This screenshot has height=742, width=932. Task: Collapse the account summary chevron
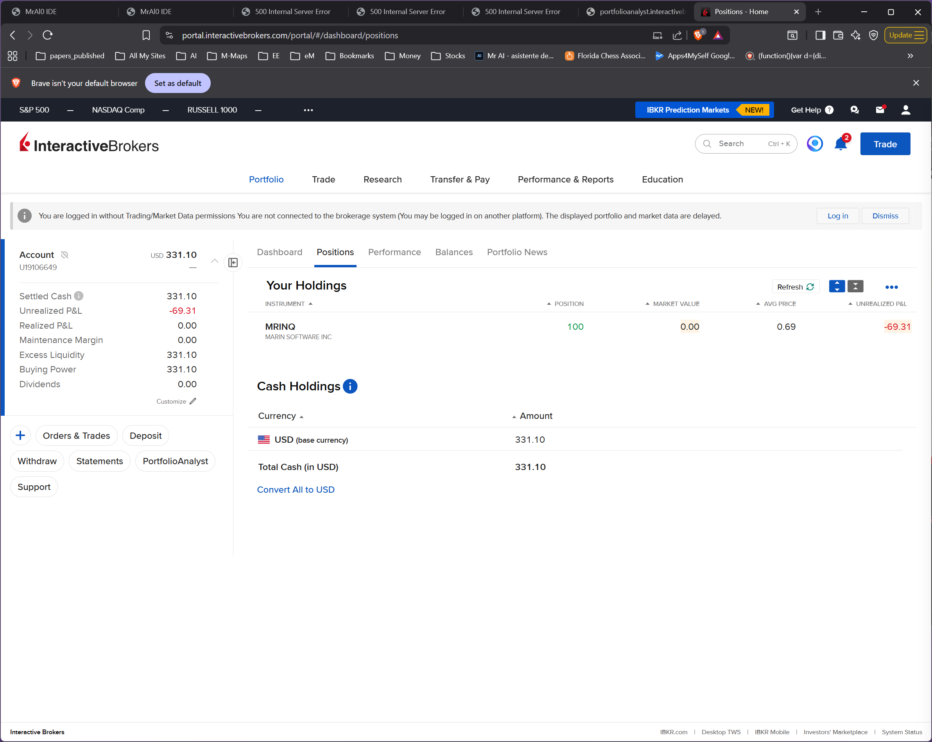coord(214,261)
